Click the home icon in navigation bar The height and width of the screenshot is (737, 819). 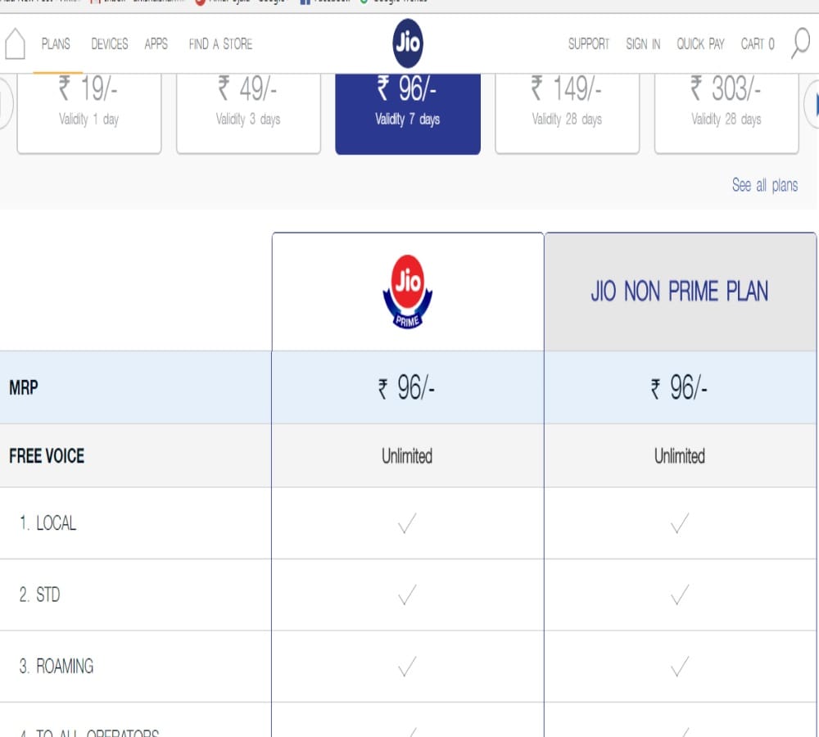15,43
